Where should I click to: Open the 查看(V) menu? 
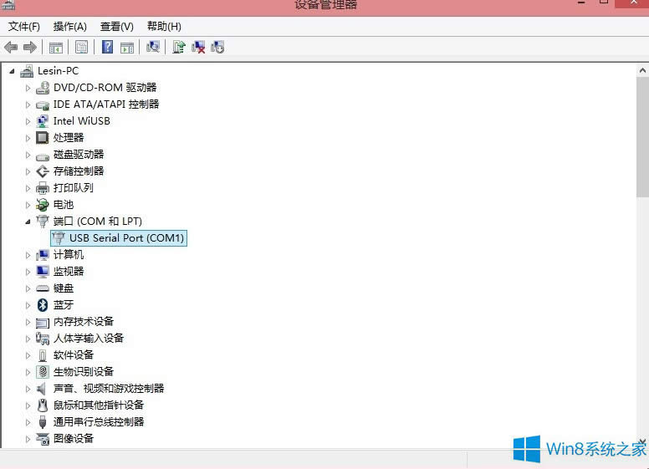click(116, 27)
